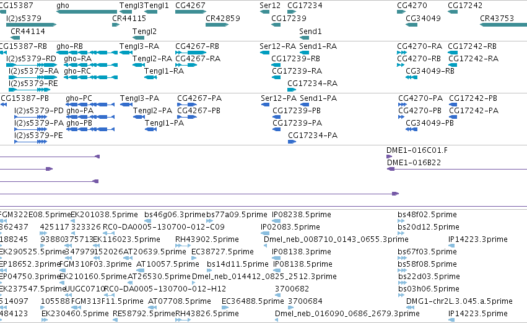The image size is (527, 323).
Task: Click the Tengl3-RA transcript label
Action: pos(139,46)
